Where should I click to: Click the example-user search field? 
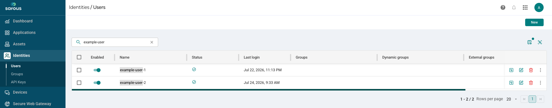pos(115,42)
